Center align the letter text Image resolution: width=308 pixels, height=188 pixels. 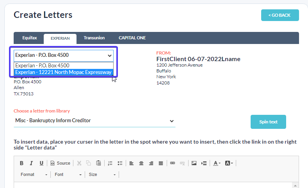(141, 163)
